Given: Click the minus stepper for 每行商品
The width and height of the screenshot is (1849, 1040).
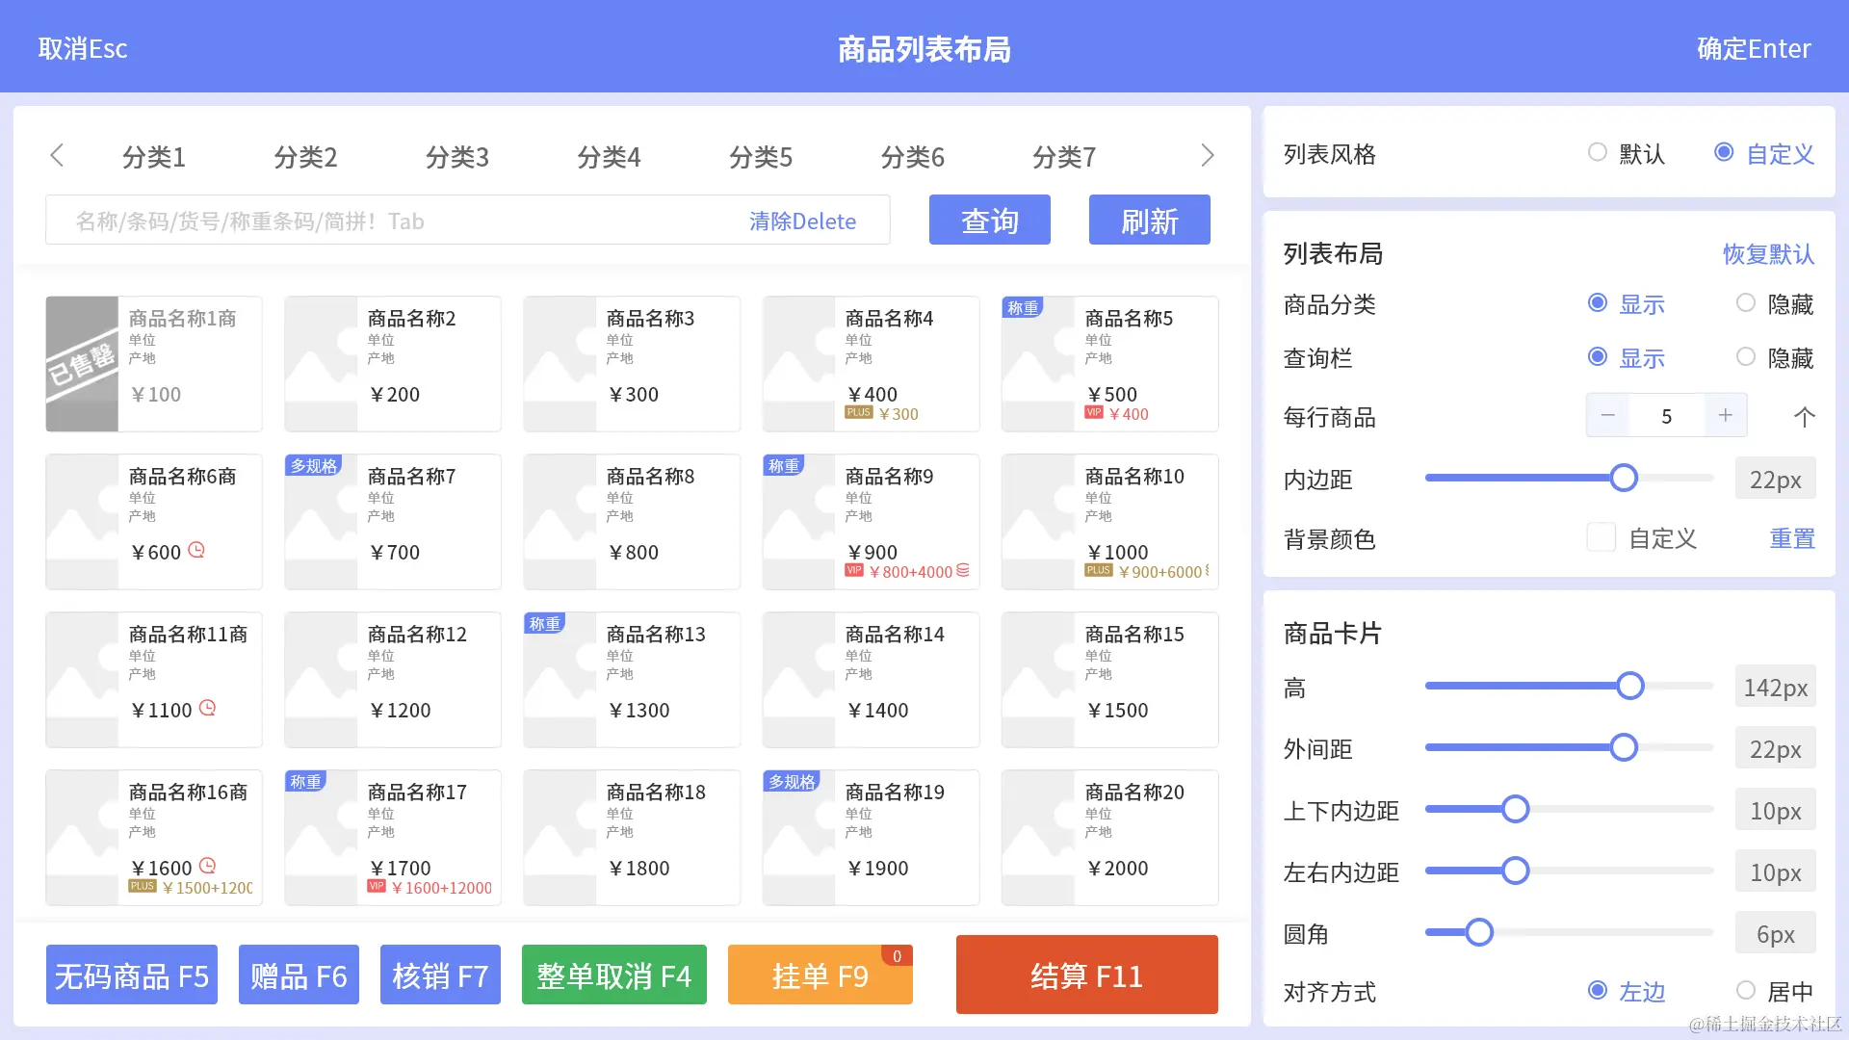Looking at the screenshot, I should point(1607,415).
